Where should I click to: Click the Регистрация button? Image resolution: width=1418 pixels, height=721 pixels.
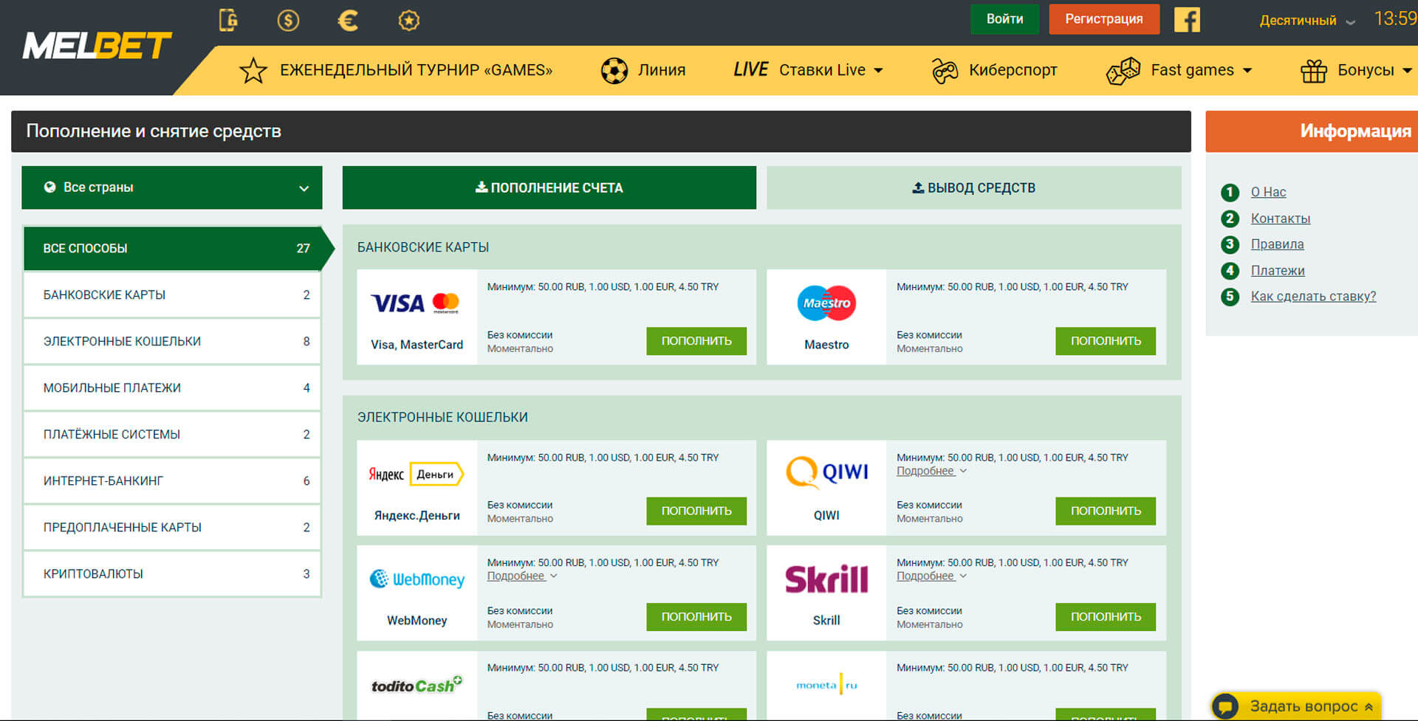click(1103, 19)
